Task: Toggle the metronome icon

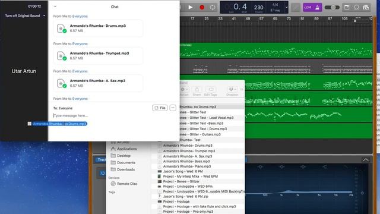Action: tap(317, 8)
